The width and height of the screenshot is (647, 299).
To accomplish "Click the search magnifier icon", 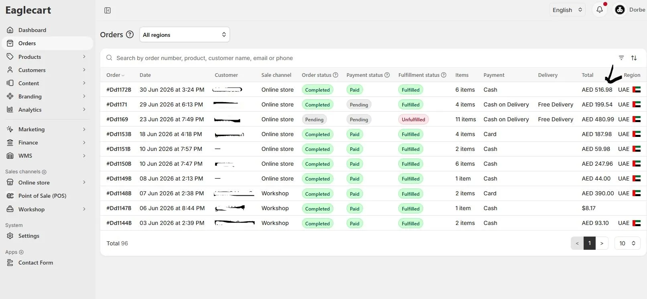I will tap(109, 58).
